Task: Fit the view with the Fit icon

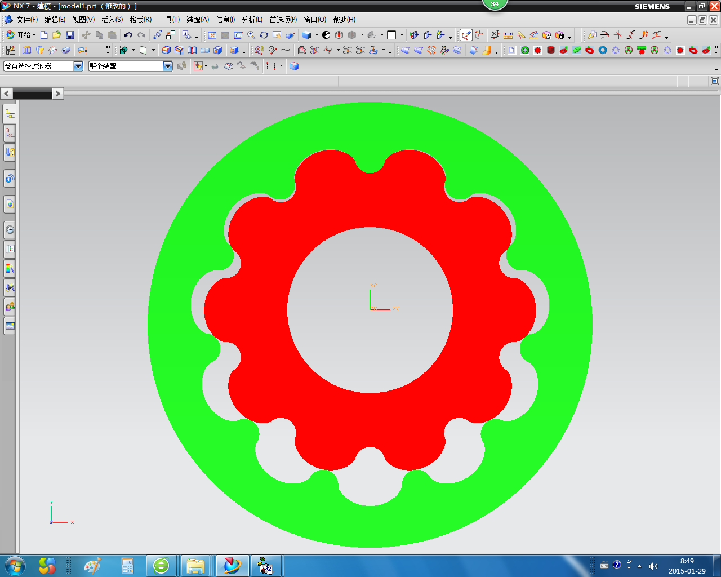Action: pos(212,35)
